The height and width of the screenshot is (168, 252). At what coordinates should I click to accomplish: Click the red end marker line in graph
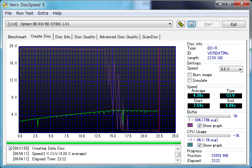[159, 89]
